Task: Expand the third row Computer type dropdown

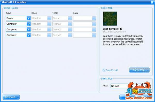Action: click(x=18, y=30)
